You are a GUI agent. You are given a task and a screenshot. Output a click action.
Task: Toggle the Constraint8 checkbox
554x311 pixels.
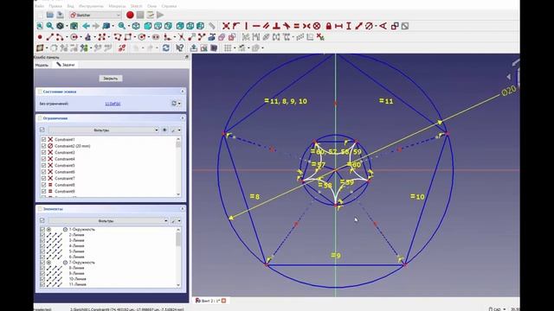click(x=43, y=185)
